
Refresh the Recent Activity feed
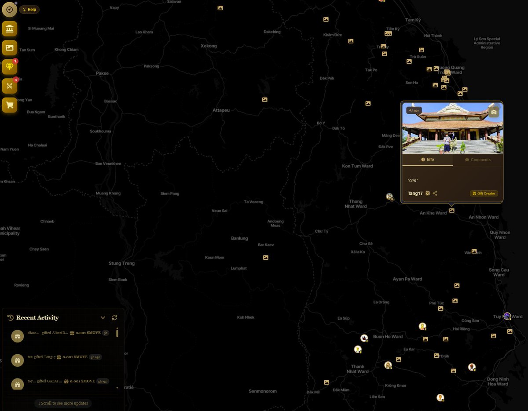click(x=114, y=318)
